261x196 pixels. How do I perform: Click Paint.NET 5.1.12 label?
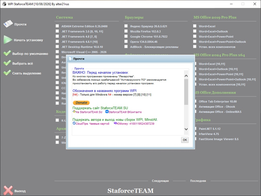click(210, 129)
